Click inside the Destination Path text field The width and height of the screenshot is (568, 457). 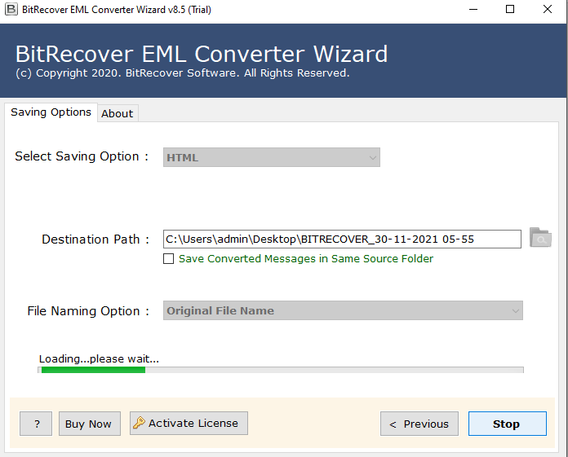[x=341, y=239]
